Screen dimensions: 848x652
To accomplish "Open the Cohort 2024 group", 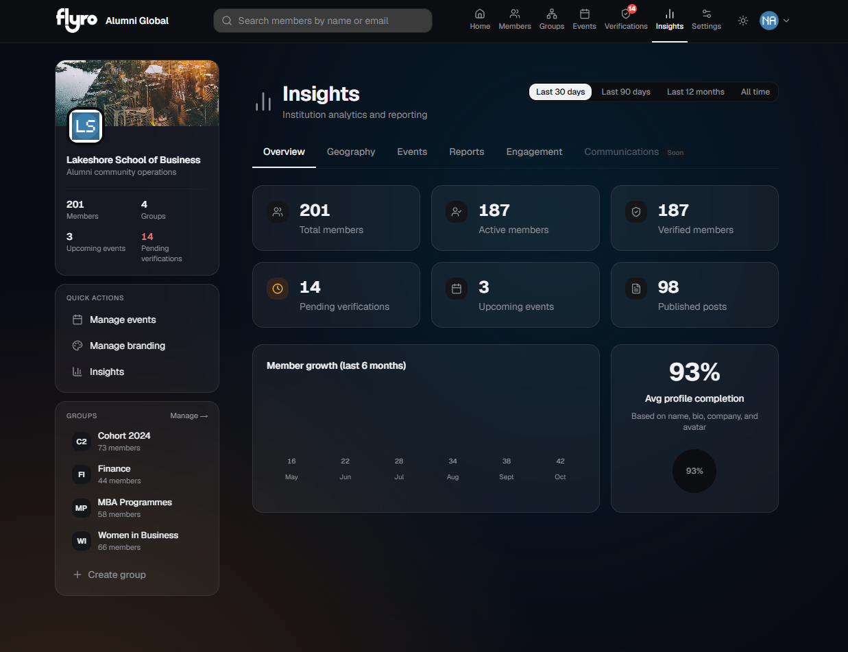I will (x=137, y=442).
